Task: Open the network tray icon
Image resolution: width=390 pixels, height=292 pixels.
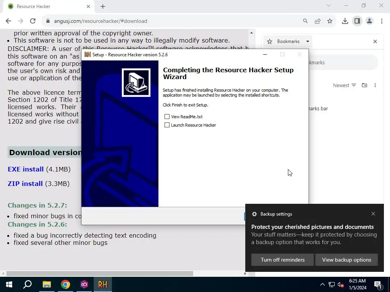Action: click(332, 284)
